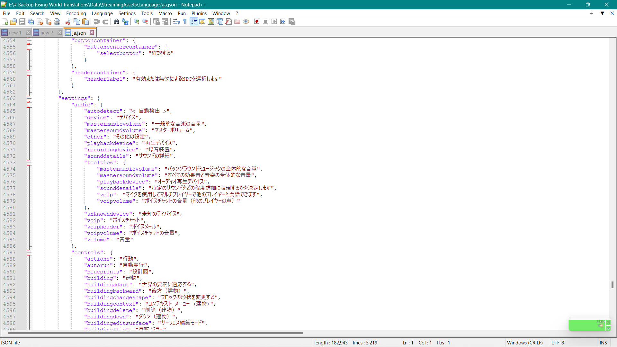Click the vertical scrollbar thumb

(x=613, y=285)
